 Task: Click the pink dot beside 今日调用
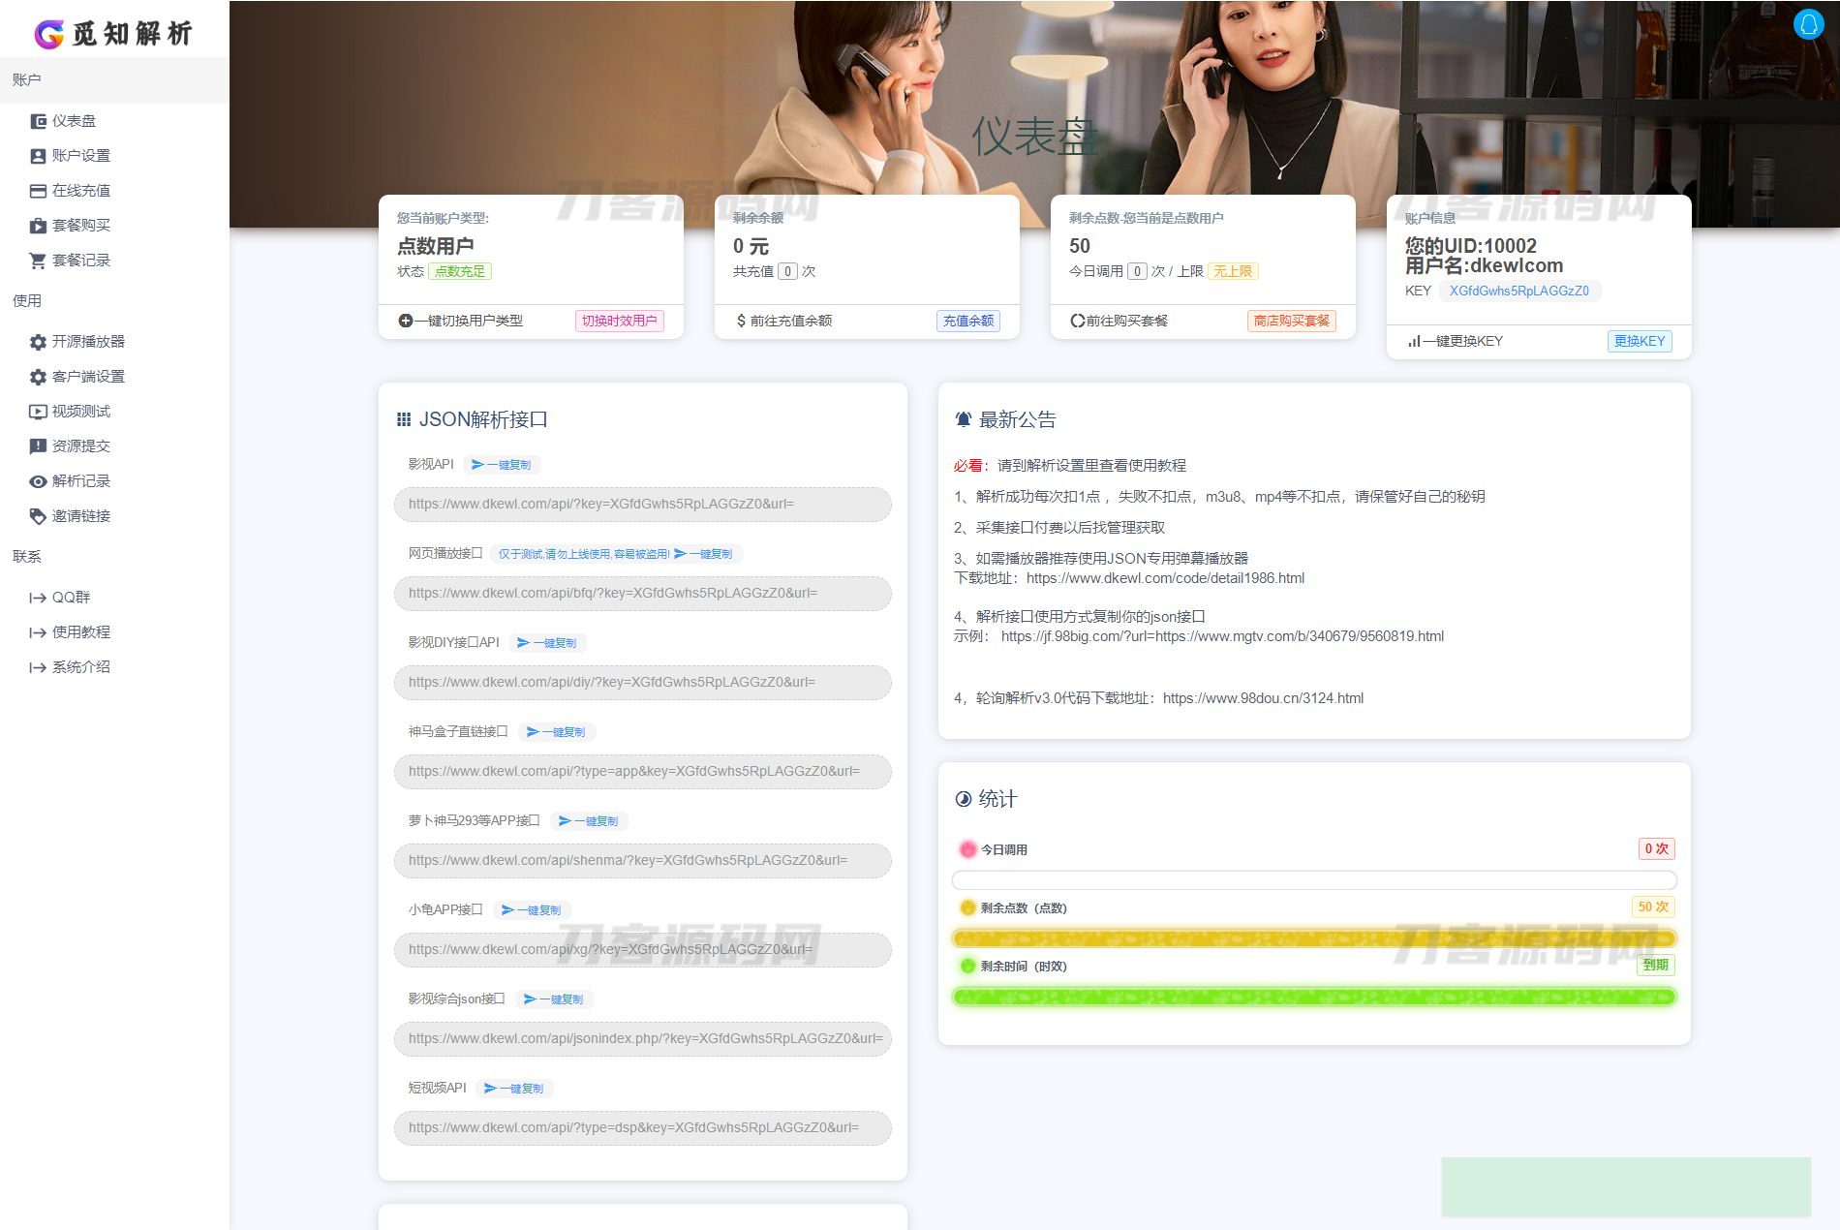pyautogui.click(x=967, y=849)
